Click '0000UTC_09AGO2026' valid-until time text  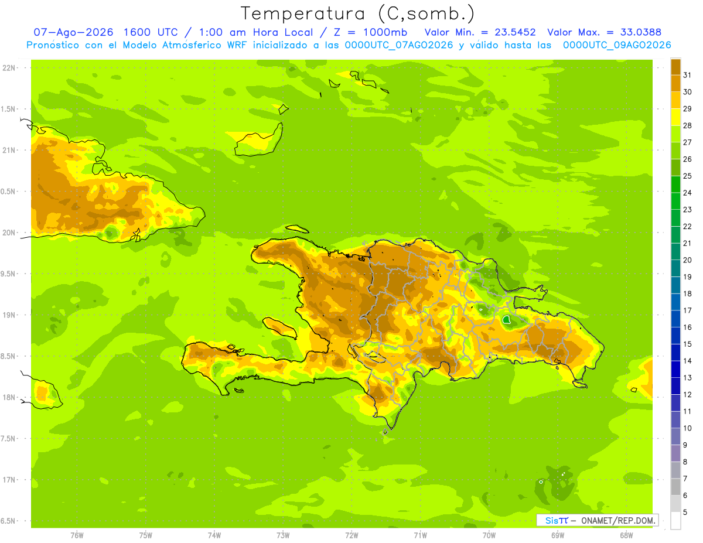(x=617, y=45)
